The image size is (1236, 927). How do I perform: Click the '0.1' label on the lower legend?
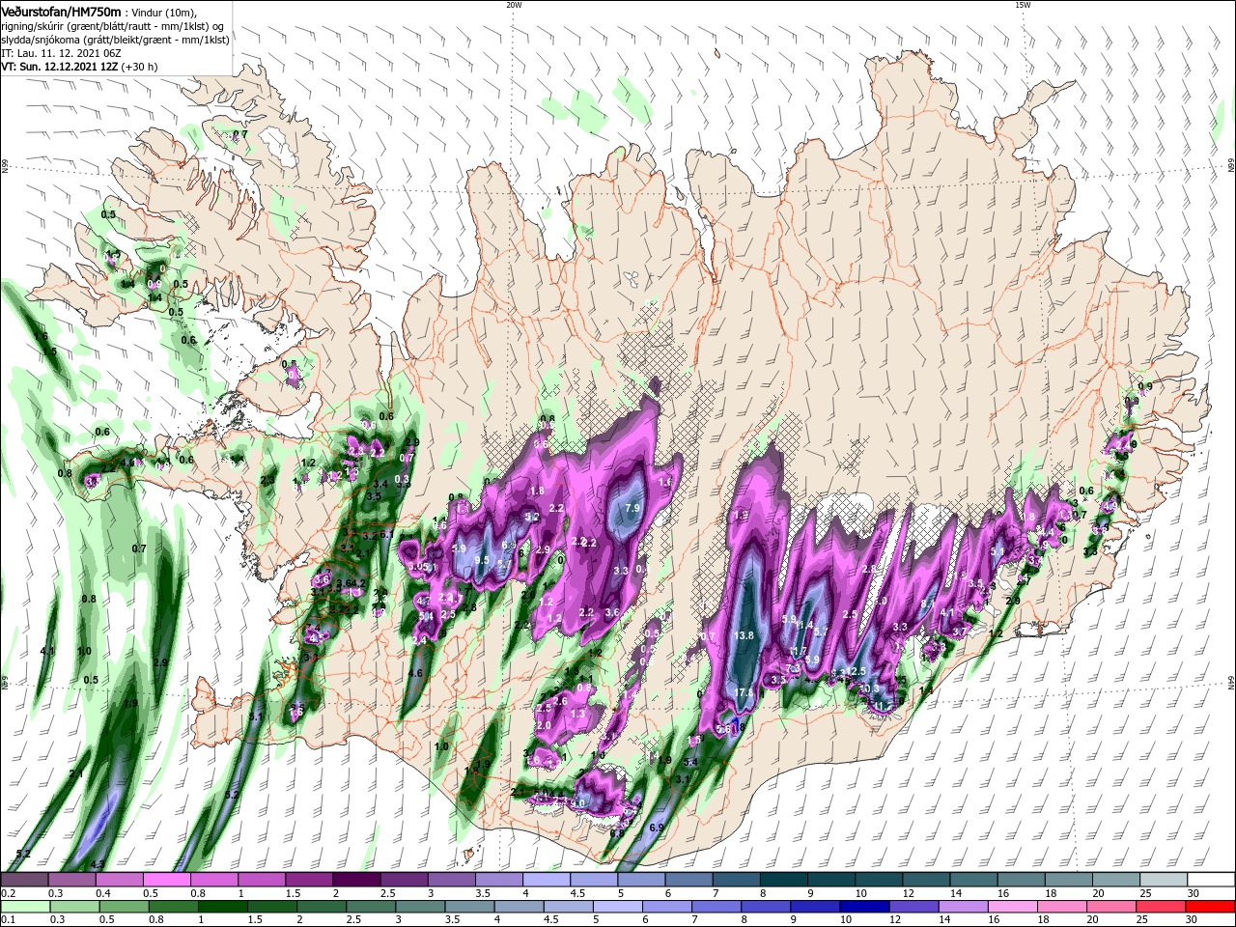(x=8, y=919)
